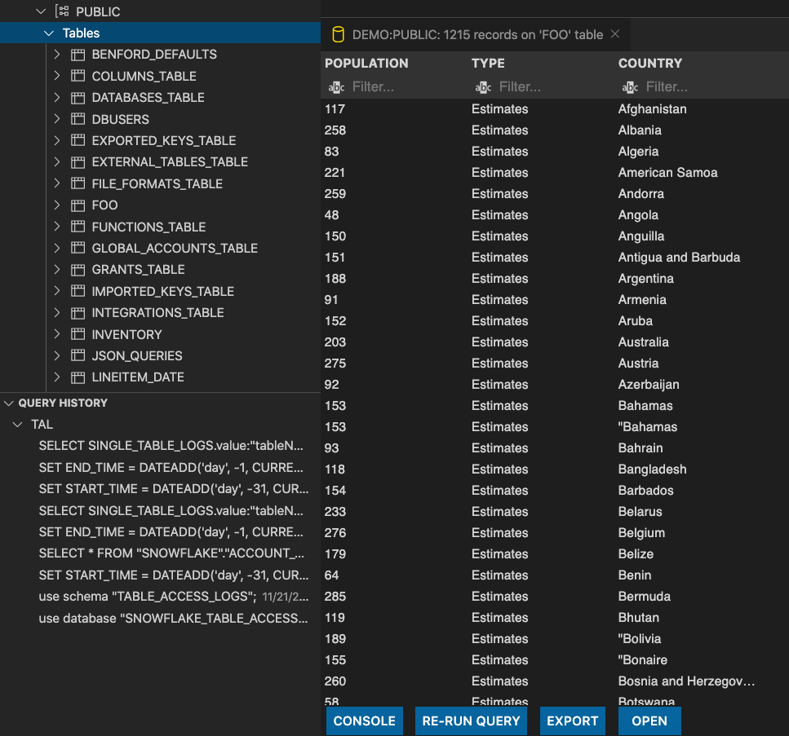Click the DBUSERS table icon
The width and height of the screenshot is (789, 736).
(78, 119)
